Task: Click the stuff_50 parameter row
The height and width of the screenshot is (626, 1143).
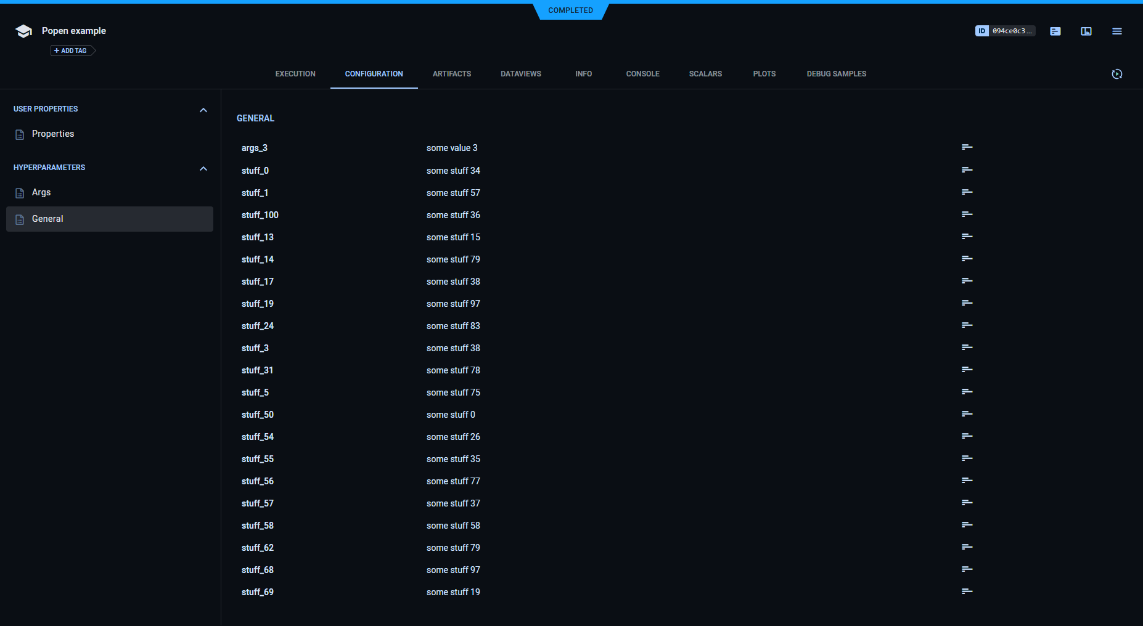Action: [x=258, y=415]
